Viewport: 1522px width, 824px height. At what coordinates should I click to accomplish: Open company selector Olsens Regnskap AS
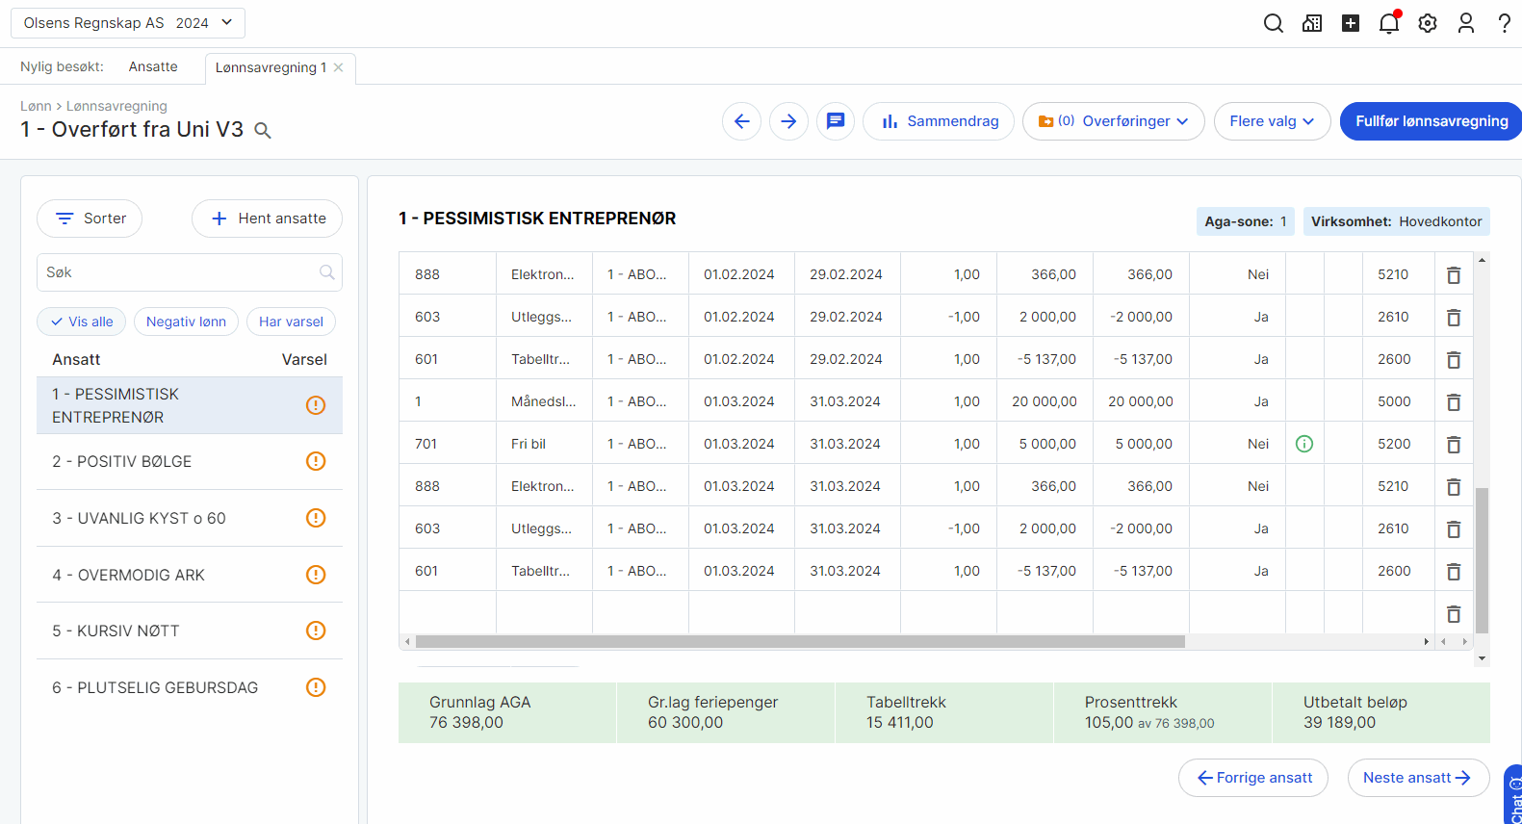point(128,23)
